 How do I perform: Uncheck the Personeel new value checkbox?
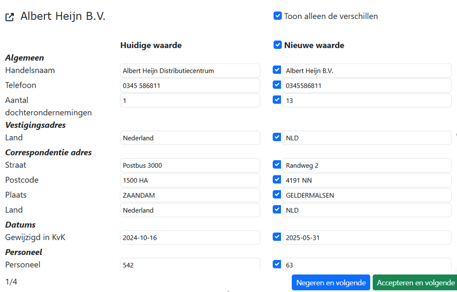(277, 264)
